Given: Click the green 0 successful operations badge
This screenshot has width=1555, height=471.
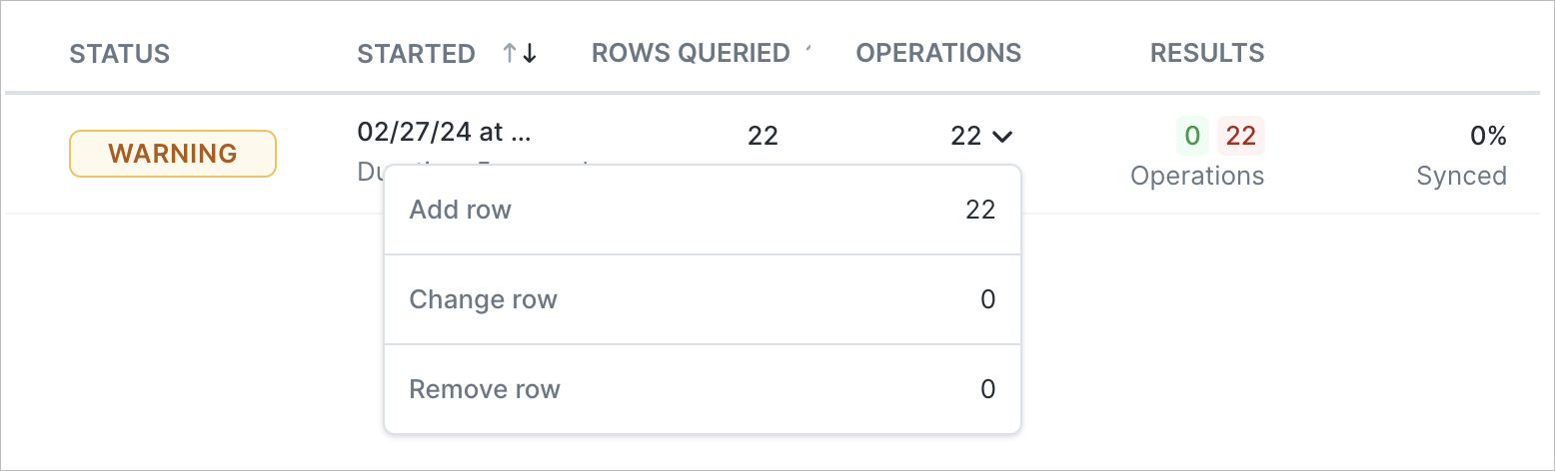Looking at the screenshot, I should point(1192,136).
